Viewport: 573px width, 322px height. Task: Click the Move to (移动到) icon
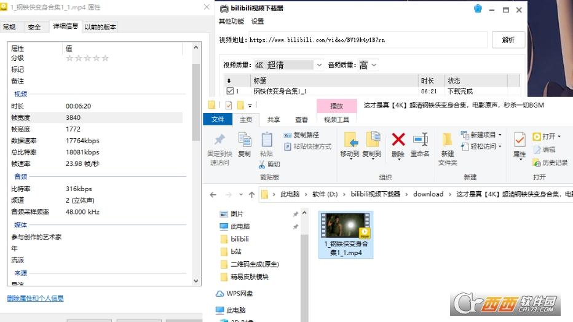[x=350, y=139]
